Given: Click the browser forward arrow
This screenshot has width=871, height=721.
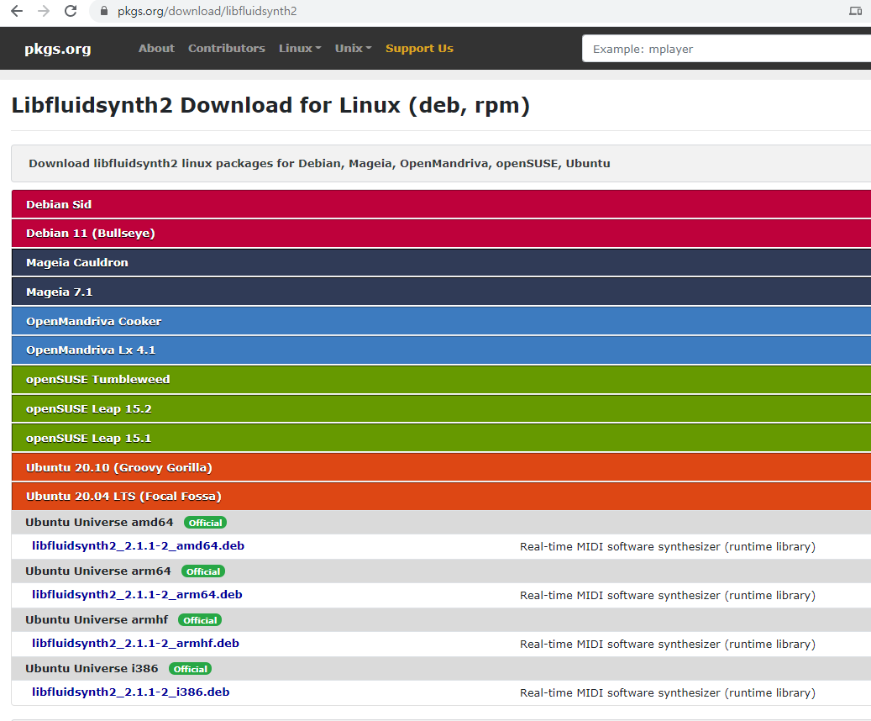Looking at the screenshot, I should [x=44, y=11].
